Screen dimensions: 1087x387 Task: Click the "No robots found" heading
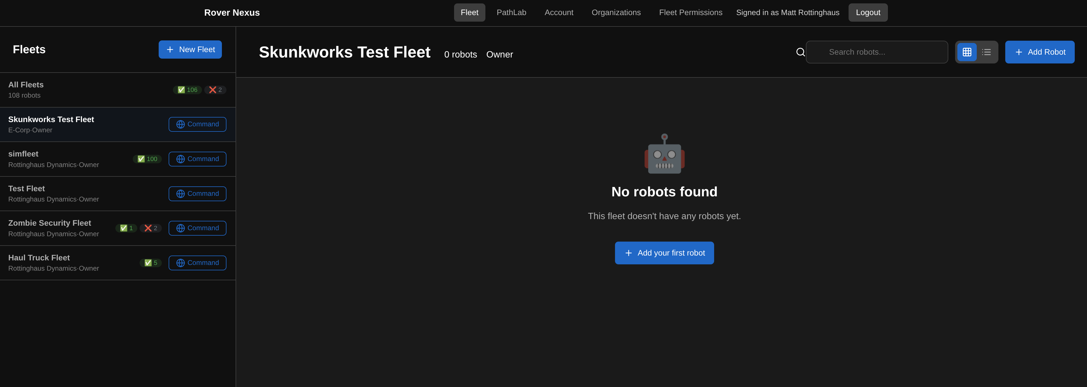pyautogui.click(x=664, y=192)
